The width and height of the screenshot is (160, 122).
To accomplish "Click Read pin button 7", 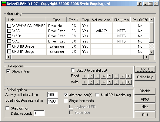I will [x=123, y=76].
